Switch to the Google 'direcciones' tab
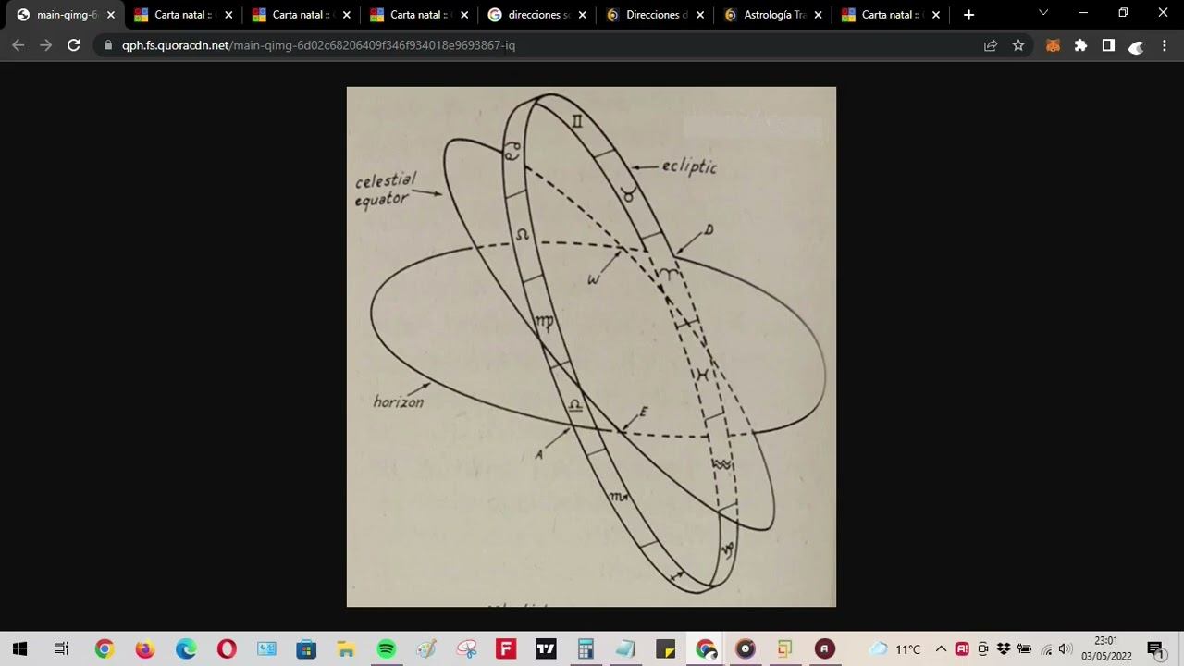Viewport: 1184px width, 666px height. [537, 15]
